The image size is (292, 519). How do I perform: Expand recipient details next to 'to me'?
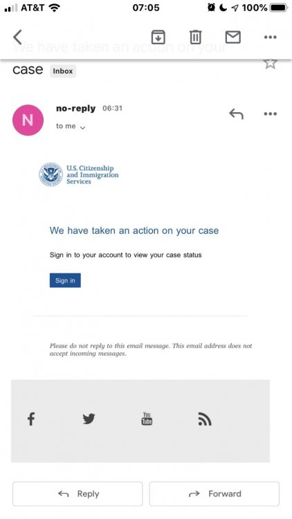coord(83,127)
